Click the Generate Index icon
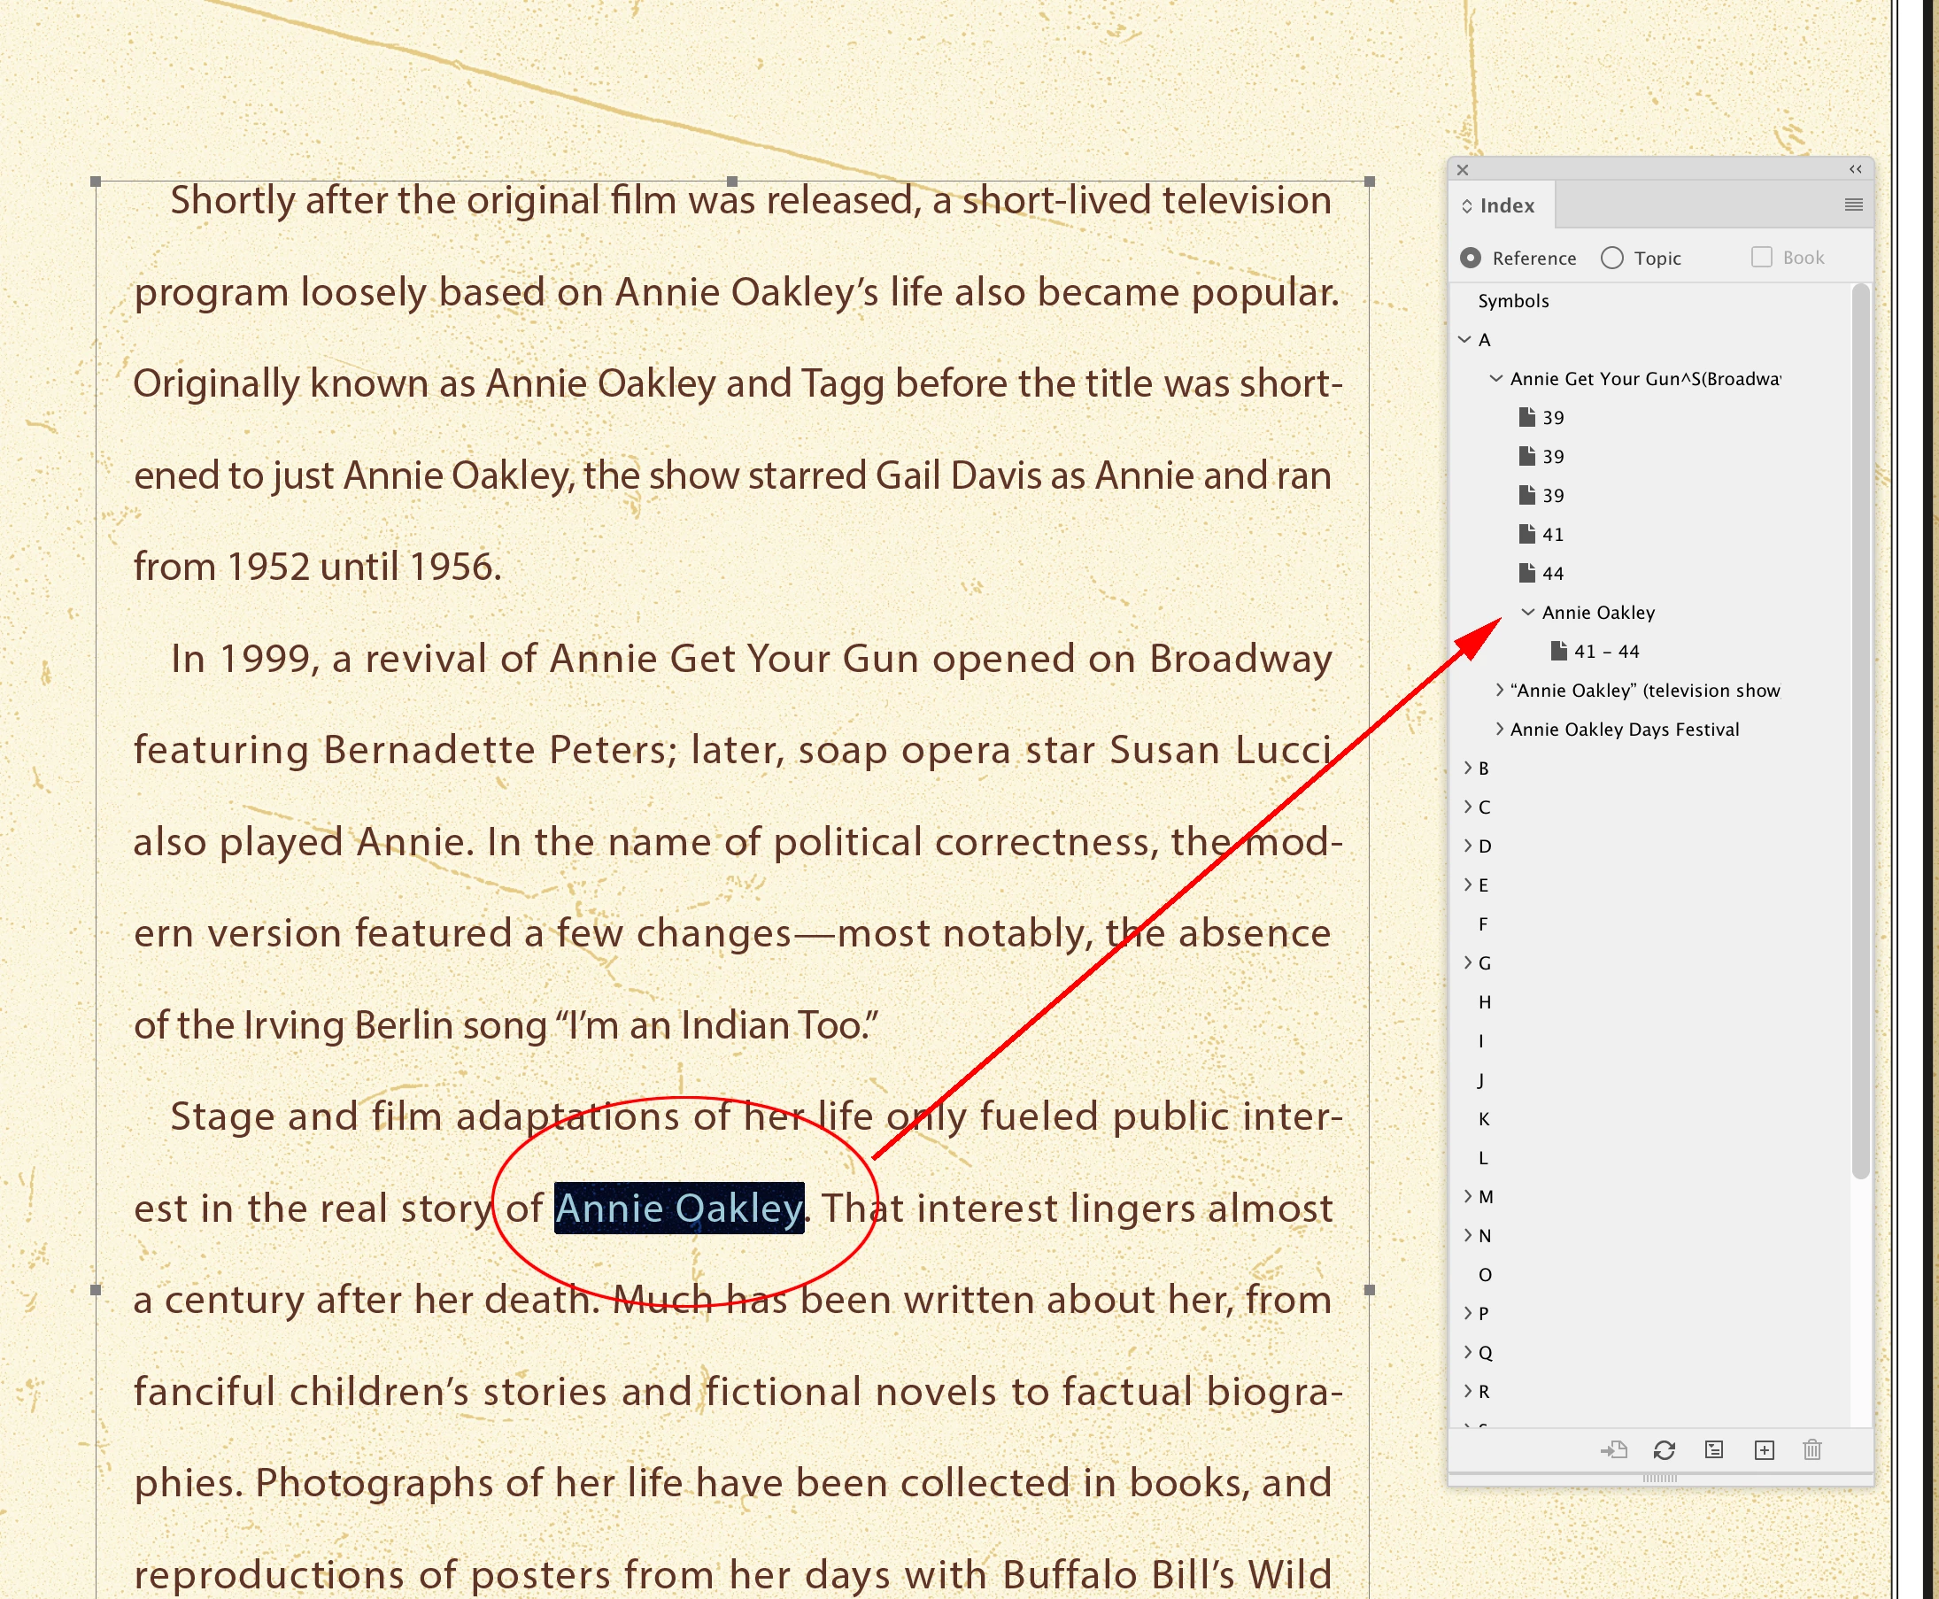Viewport: 1939px width, 1599px height. (1713, 1449)
